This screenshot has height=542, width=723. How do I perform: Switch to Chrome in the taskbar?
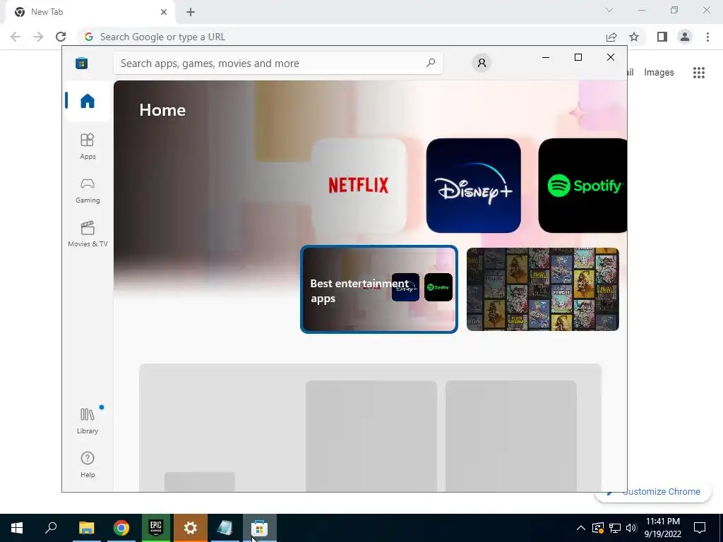(121, 528)
